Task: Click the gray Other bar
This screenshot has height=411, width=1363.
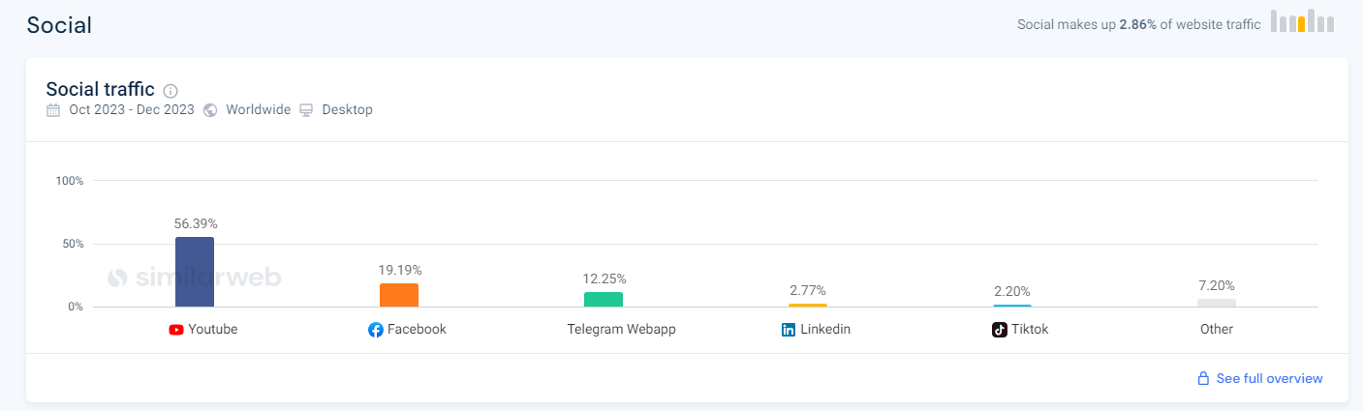Action: (1217, 303)
